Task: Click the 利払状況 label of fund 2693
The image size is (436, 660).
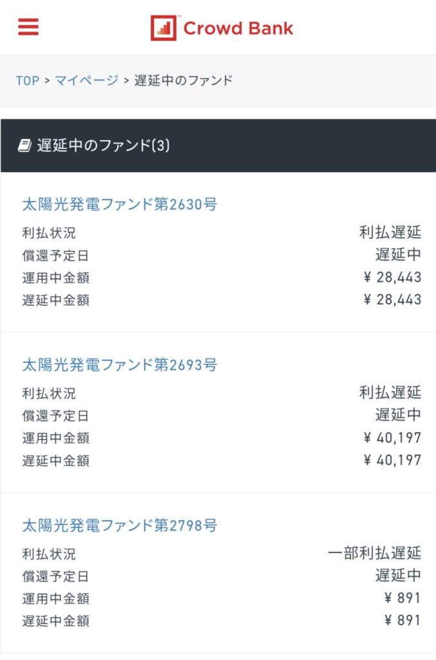Action: pyautogui.click(x=49, y=393)
